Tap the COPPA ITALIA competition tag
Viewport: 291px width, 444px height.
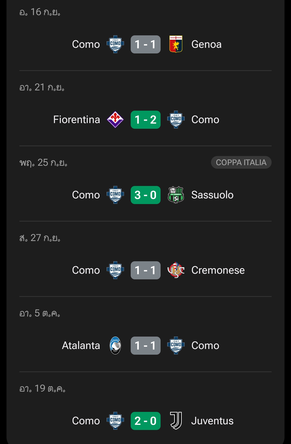point(241,162)
